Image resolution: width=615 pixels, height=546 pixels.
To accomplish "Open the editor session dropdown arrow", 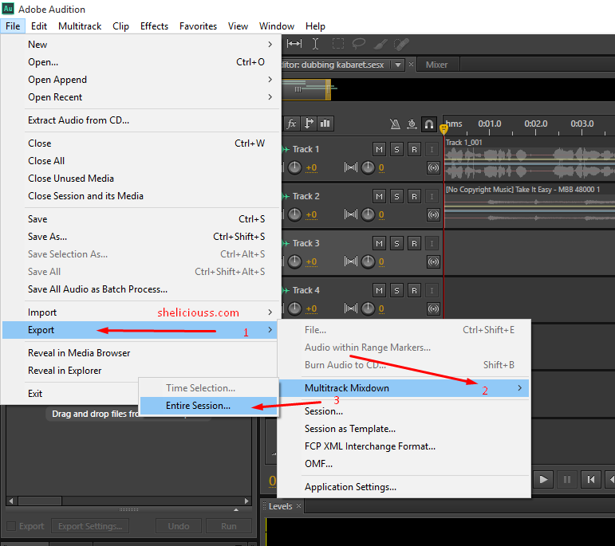I will 398,65.
